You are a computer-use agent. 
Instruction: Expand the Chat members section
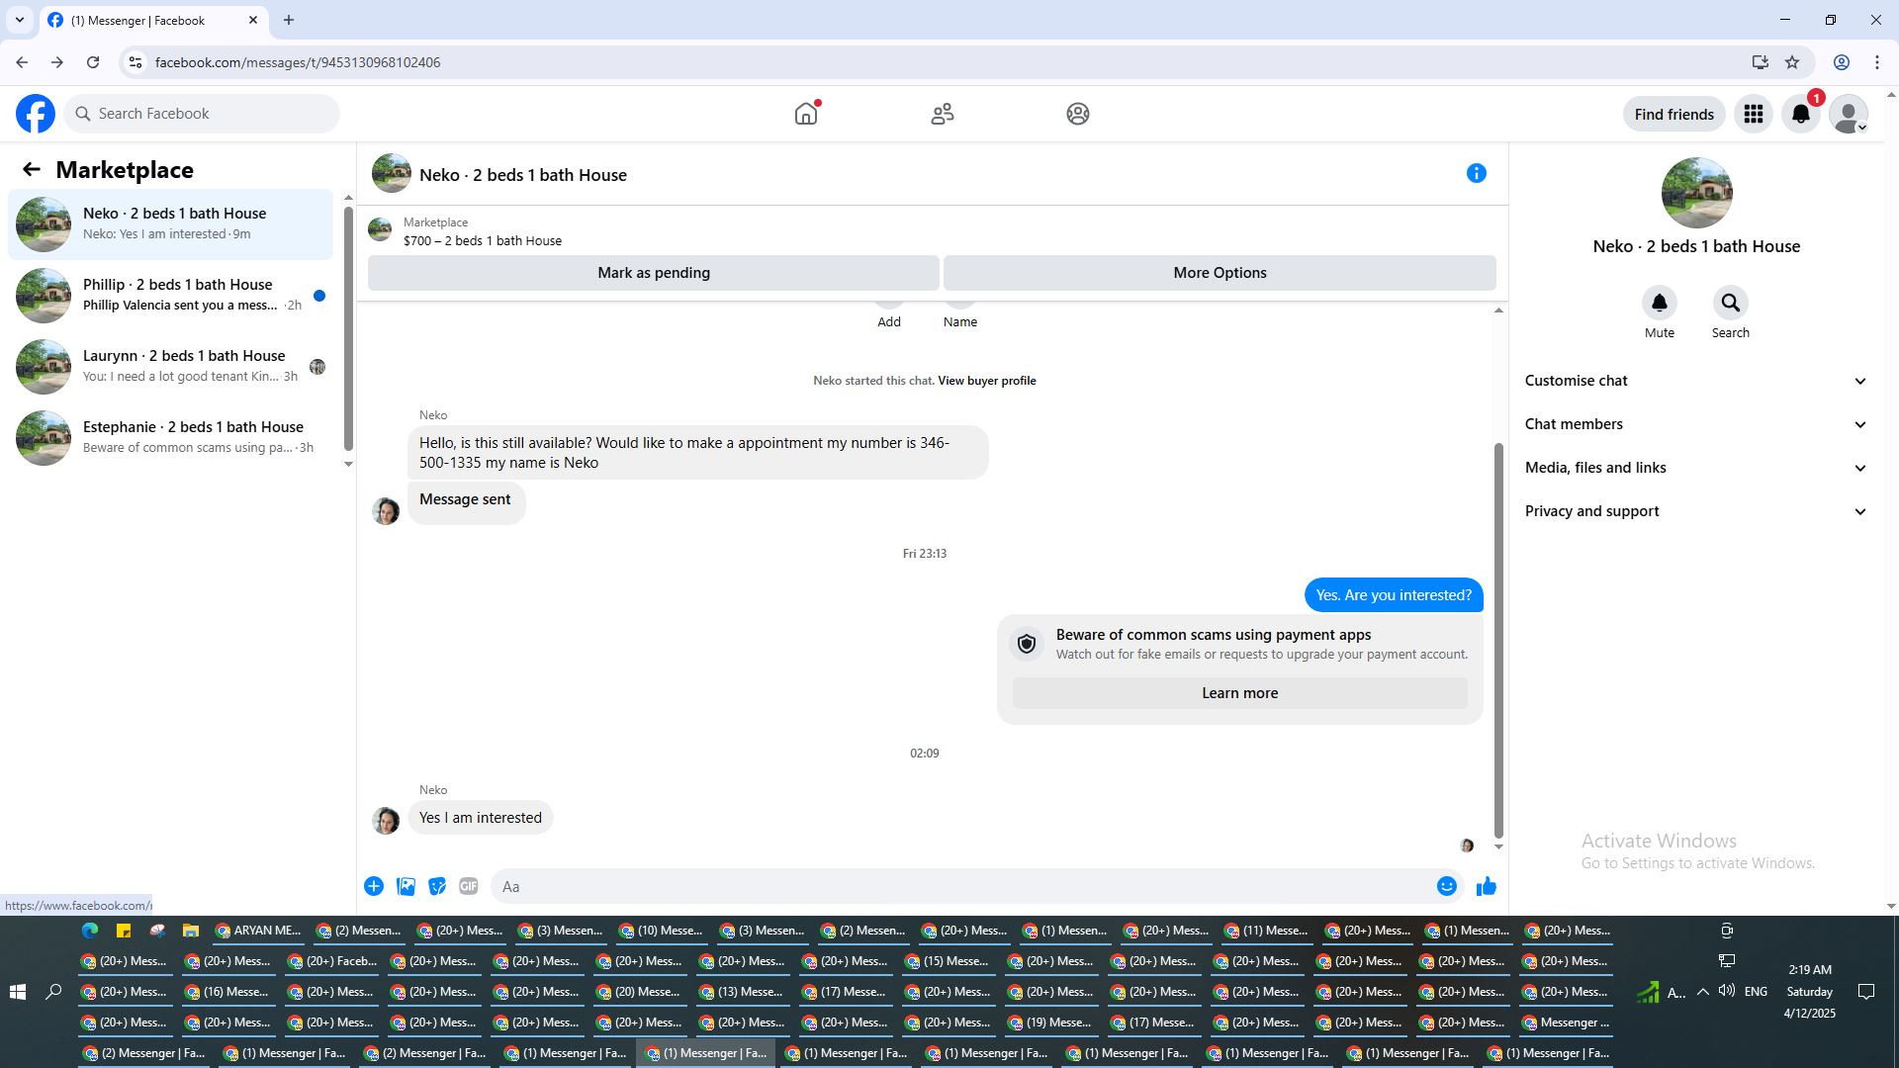pos(1696,424)
